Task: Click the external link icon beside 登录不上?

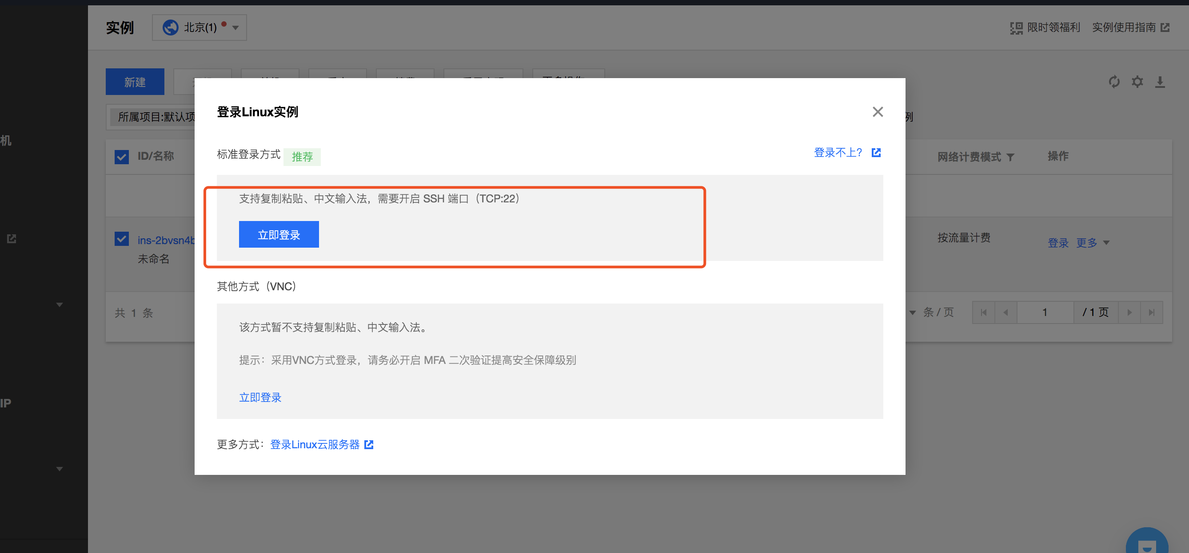Action: click(x=876, y=153)
